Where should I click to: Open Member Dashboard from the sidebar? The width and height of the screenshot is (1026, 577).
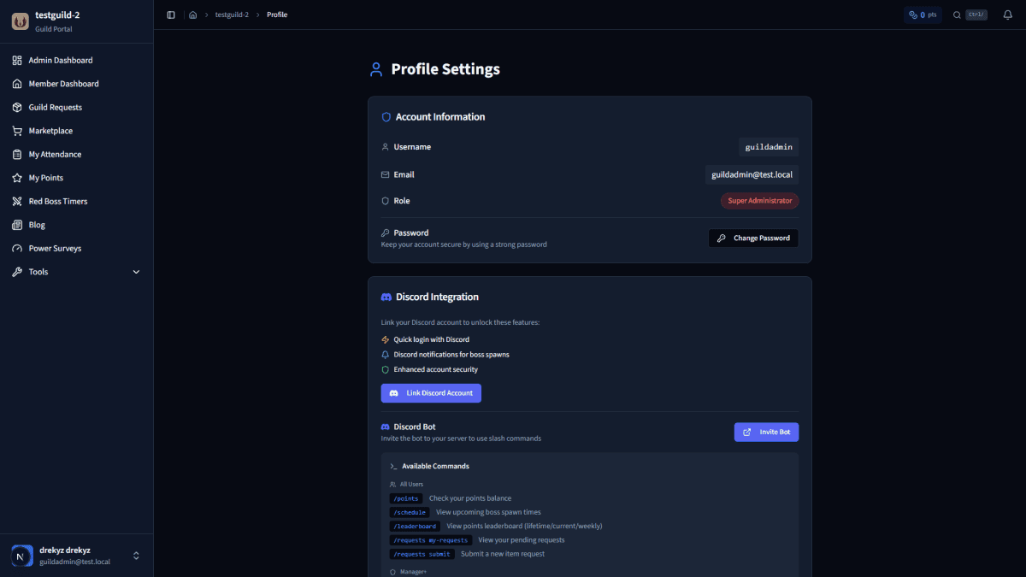[x=64, y=83]
